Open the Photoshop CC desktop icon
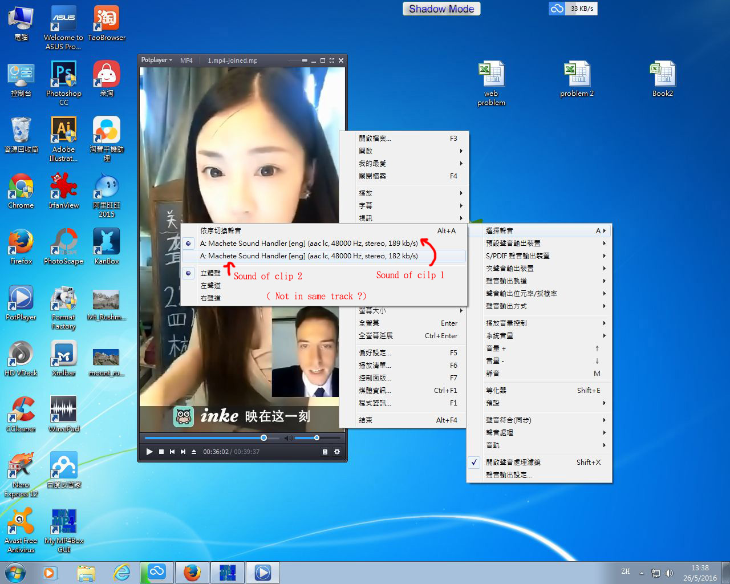Viewport: 730px width, 584px height. pos(64,83)
